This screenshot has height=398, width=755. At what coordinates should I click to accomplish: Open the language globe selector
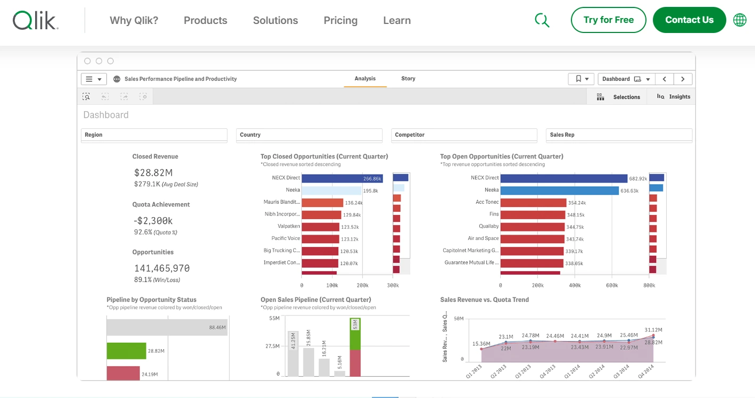click(x=740, y=20)
